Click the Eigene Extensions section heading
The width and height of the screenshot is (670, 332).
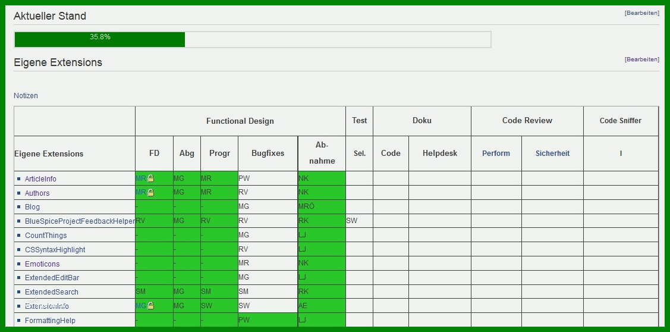[58, 62]
